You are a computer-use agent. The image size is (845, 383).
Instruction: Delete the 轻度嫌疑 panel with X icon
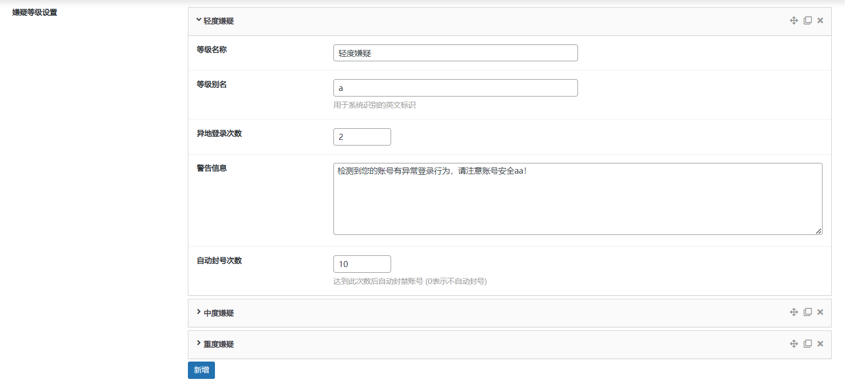[x=820, y=20]
